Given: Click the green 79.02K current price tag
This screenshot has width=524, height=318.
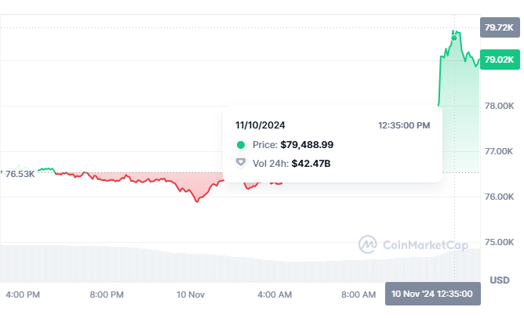Looking at the screenshot, I should click(499, 60).
